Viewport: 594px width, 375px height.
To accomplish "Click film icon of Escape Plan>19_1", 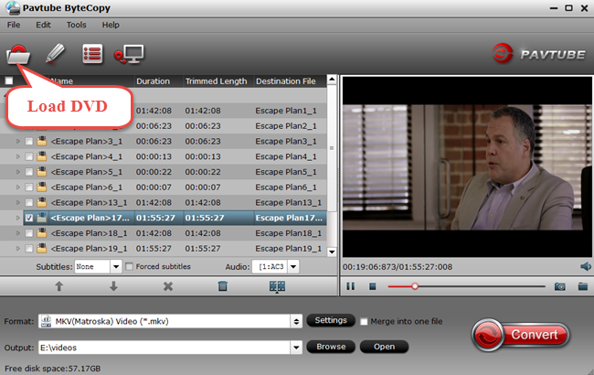I will point(42,249).
